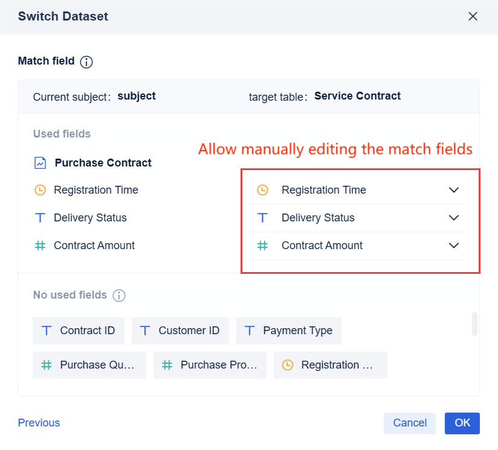Click the info icon next to No used fields

tap(119, 296)
